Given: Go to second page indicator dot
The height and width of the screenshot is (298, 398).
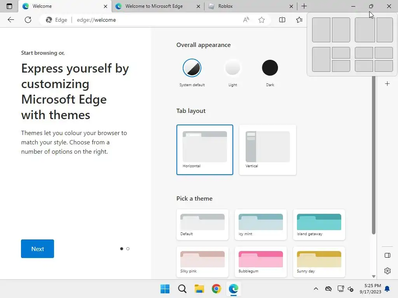Looking at the screenshot, I should [128, 249].
